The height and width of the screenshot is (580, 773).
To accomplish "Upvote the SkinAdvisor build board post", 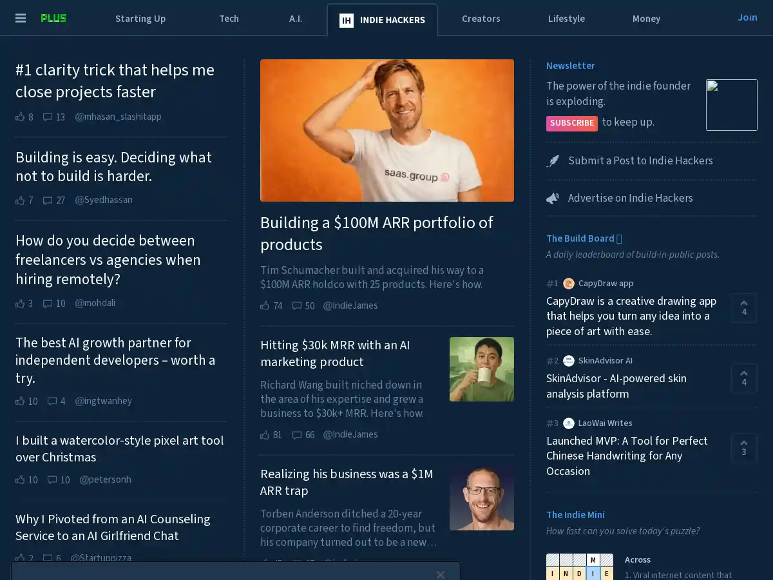I will (744, 378).
